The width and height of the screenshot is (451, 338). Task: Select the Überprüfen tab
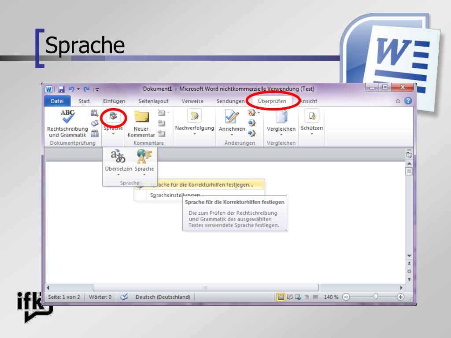point(272,101)
